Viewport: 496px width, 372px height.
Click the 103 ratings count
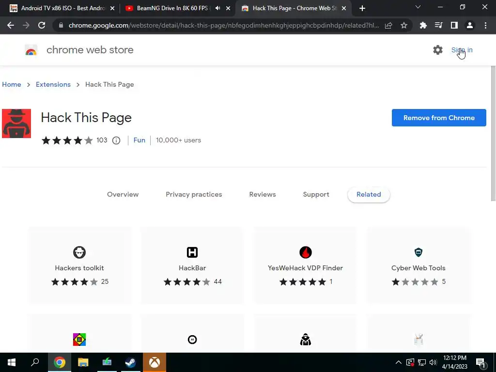coord(102,140)
